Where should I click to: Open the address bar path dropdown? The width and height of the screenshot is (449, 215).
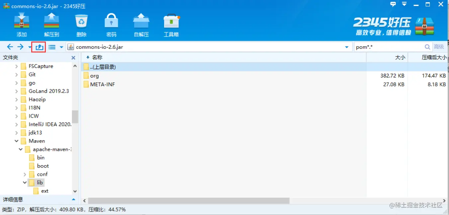[347, 47]
